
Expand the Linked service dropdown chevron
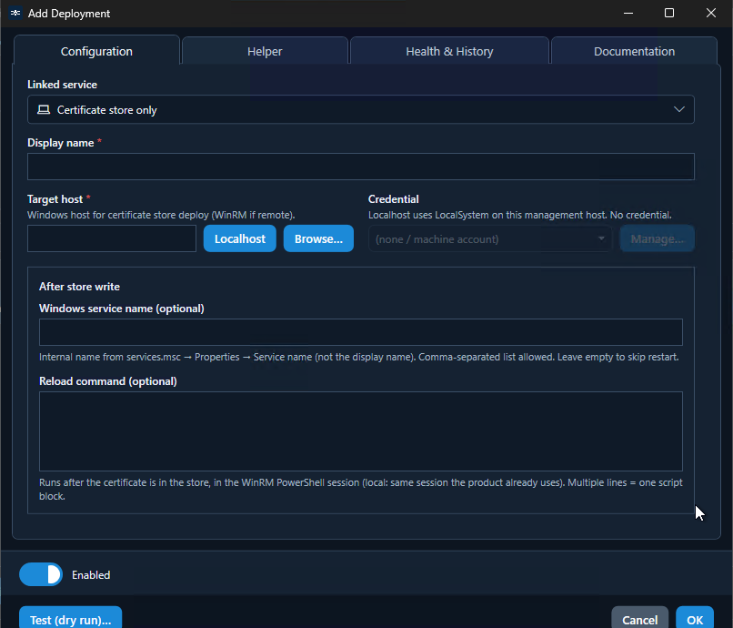[678, 109]
